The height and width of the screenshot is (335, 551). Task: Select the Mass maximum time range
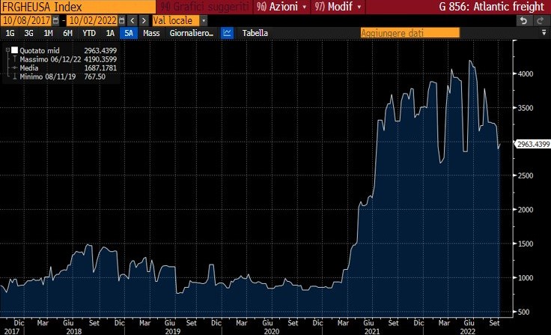151,33
